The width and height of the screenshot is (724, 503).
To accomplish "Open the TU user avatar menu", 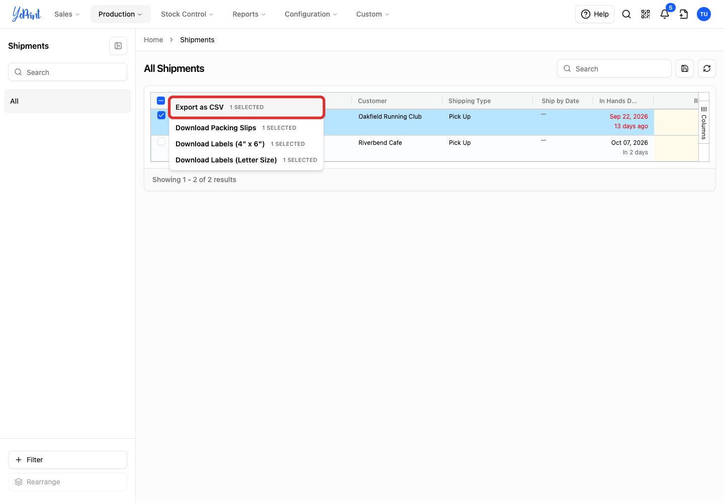I will click(x=704, y=14).
